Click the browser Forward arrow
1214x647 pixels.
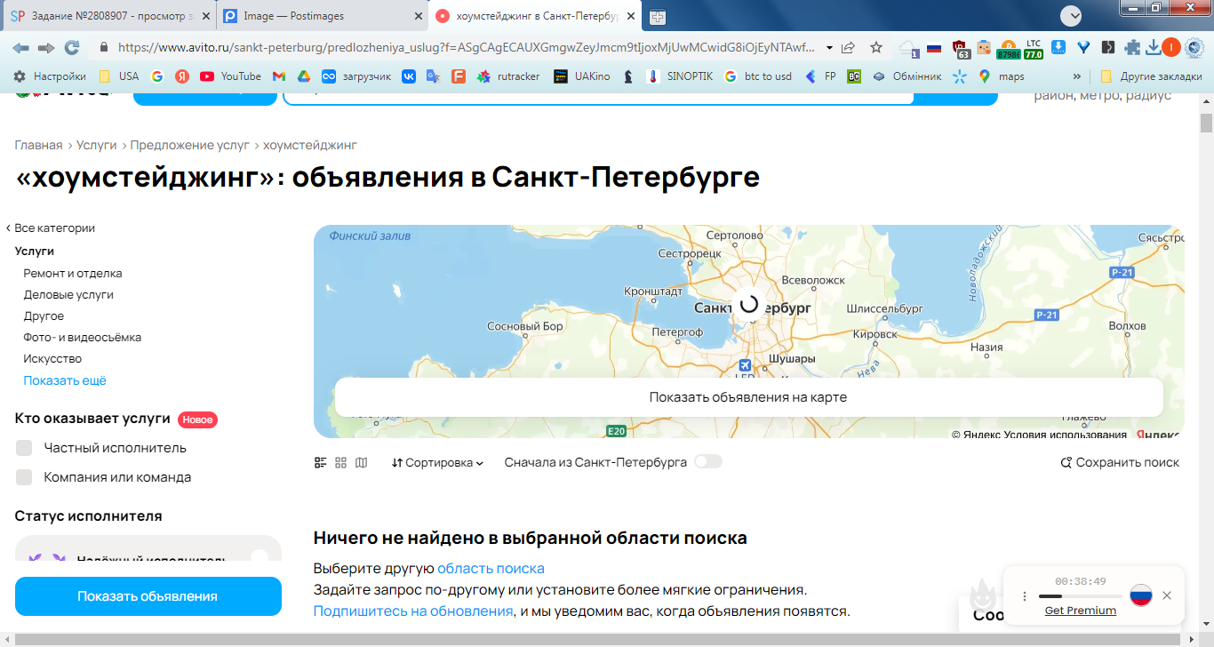coord(46,47)
